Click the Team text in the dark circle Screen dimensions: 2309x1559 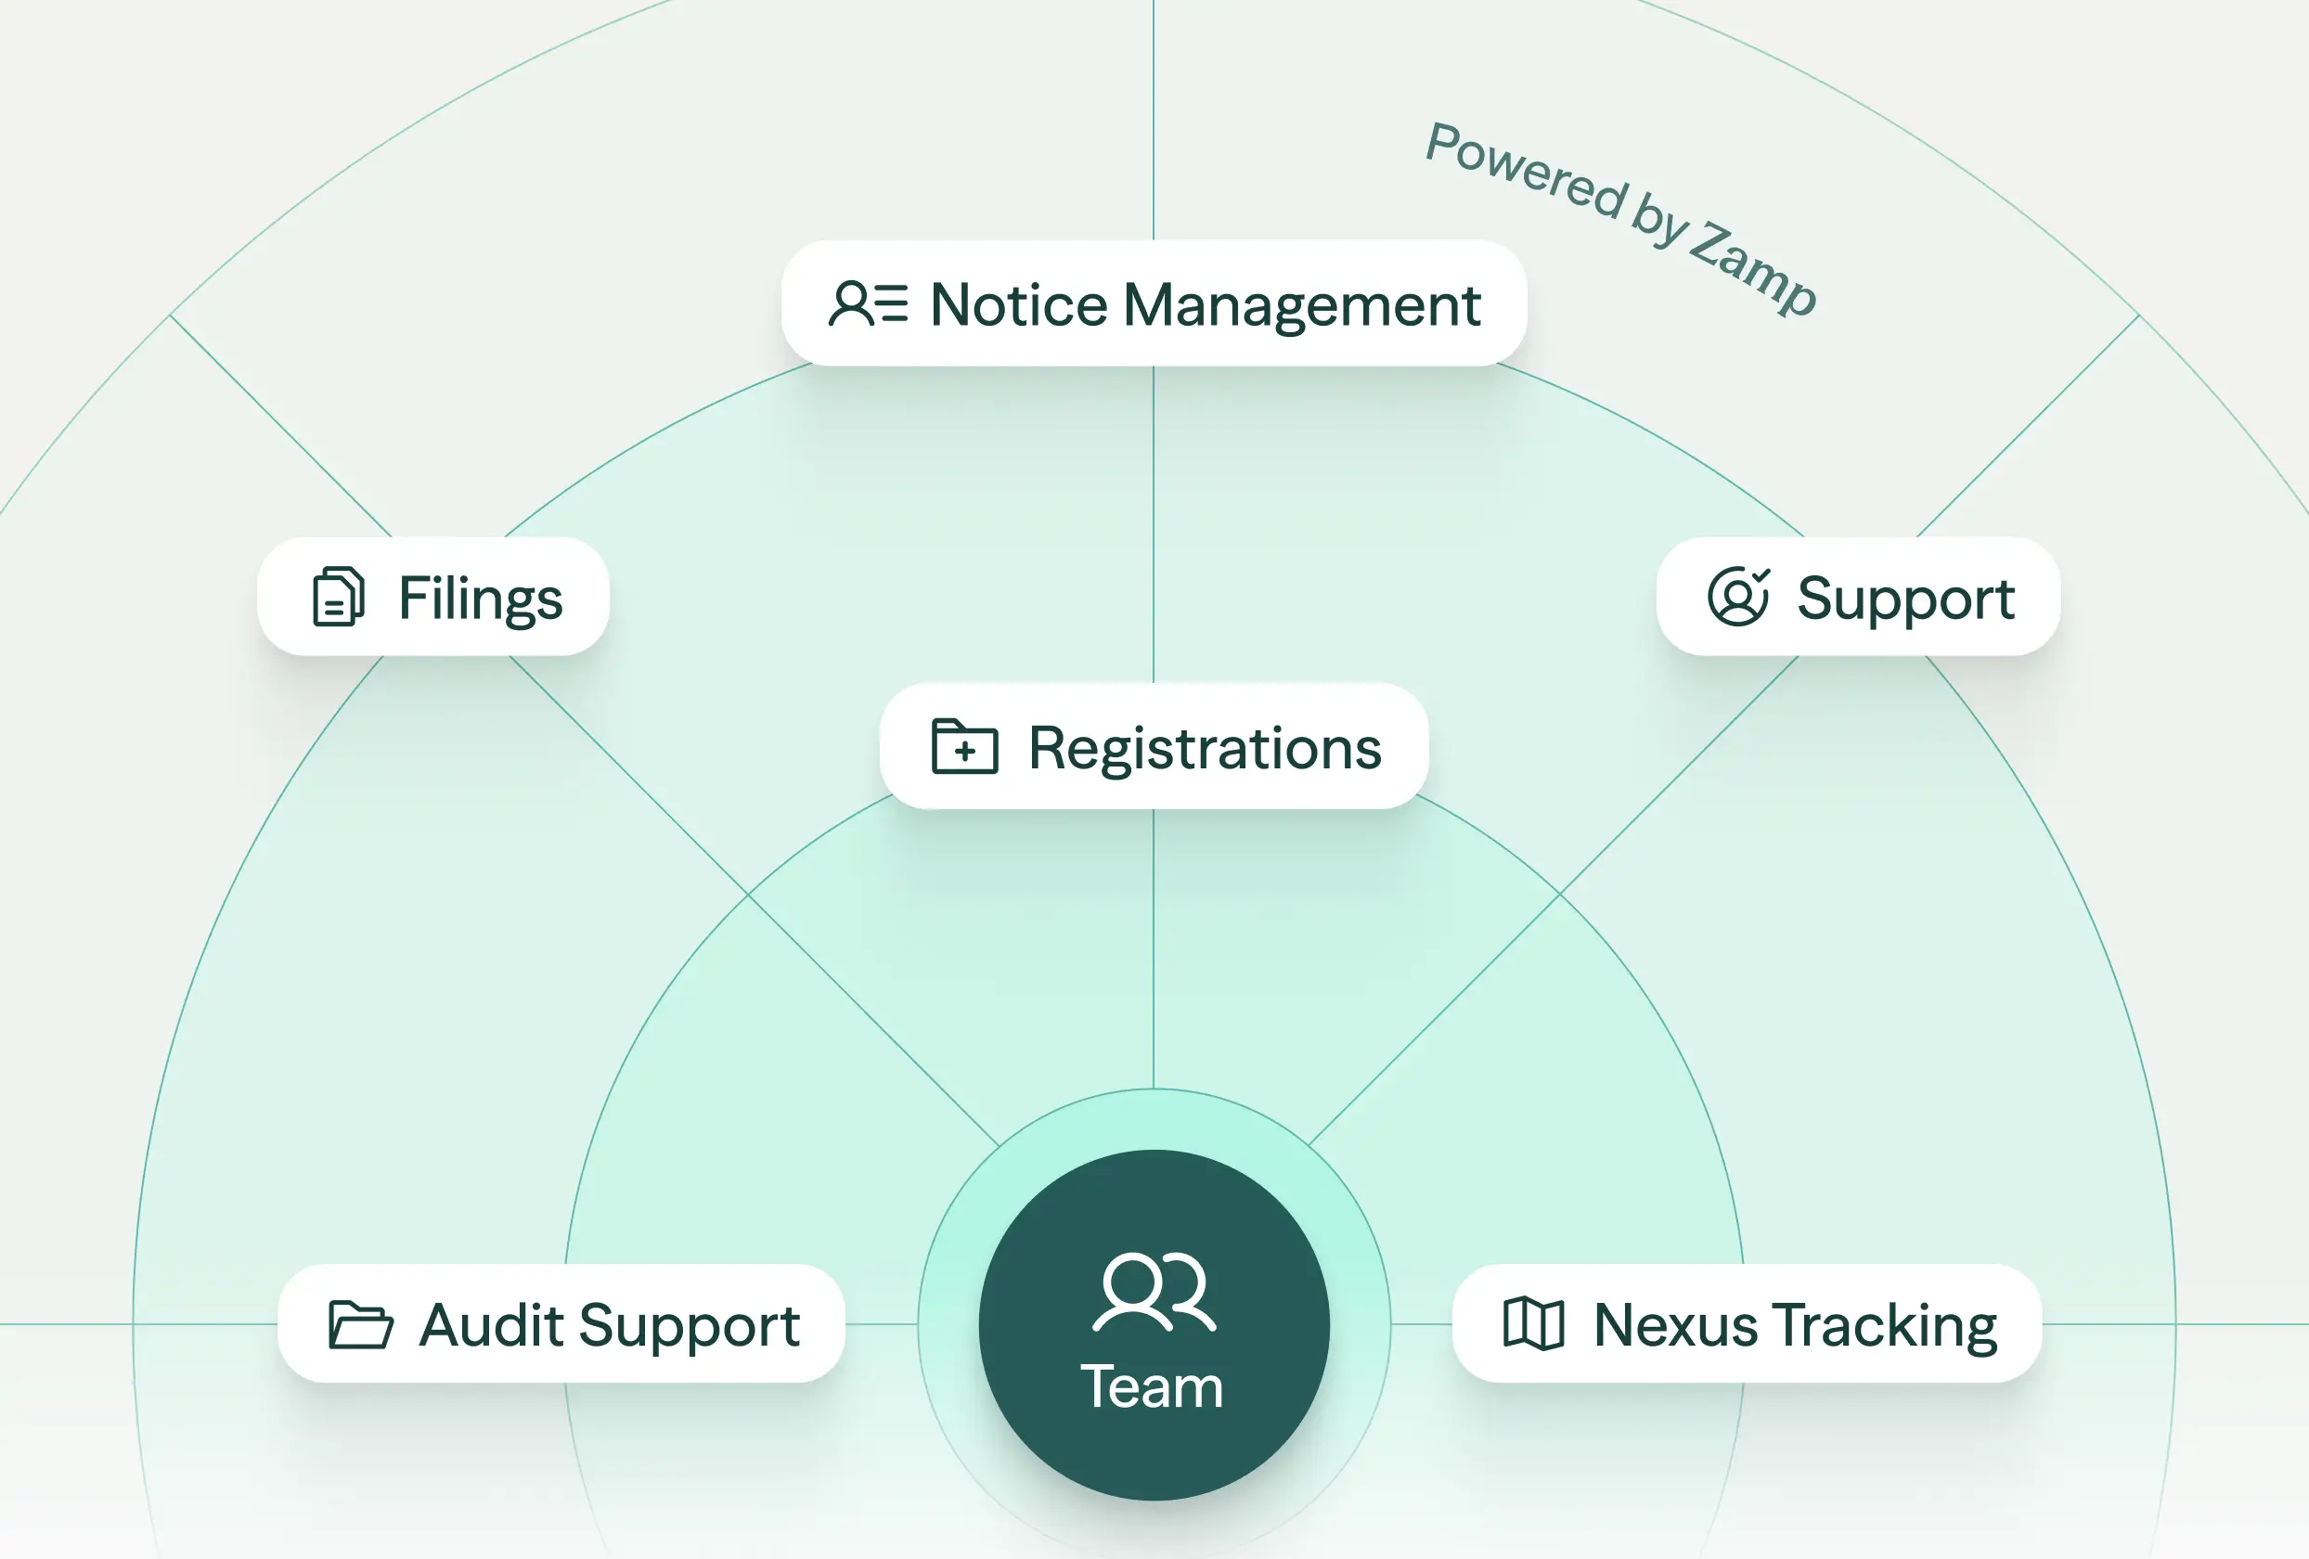[x=1153, y=1387]
